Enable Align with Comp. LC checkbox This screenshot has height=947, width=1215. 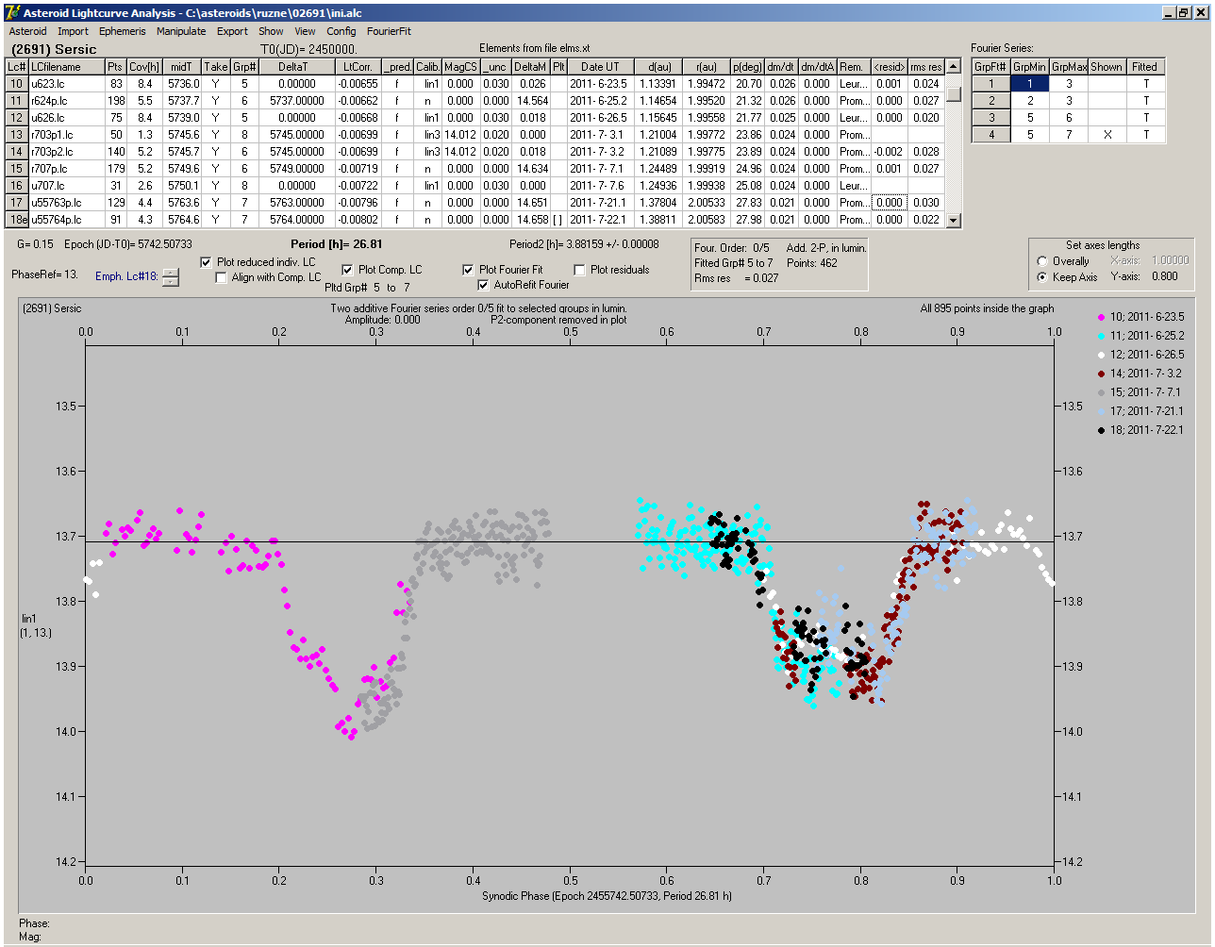pyautogui.click(x=221, y=277)
